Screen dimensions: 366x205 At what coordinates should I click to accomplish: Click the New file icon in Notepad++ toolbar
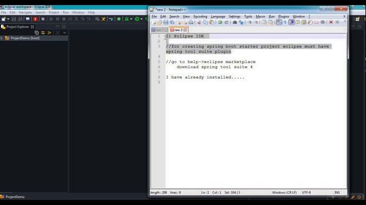(x=154, y=22)
